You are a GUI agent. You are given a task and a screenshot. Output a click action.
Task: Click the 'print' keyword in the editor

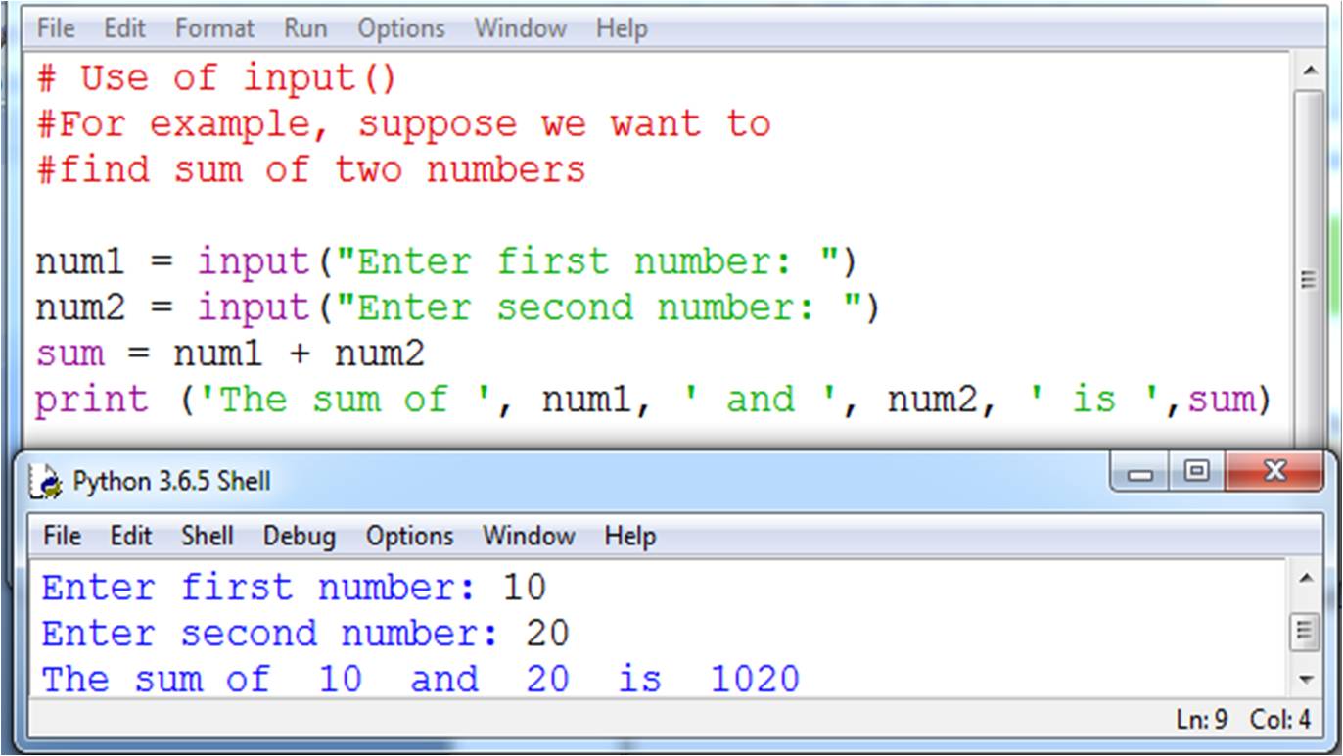pos(92,401)
